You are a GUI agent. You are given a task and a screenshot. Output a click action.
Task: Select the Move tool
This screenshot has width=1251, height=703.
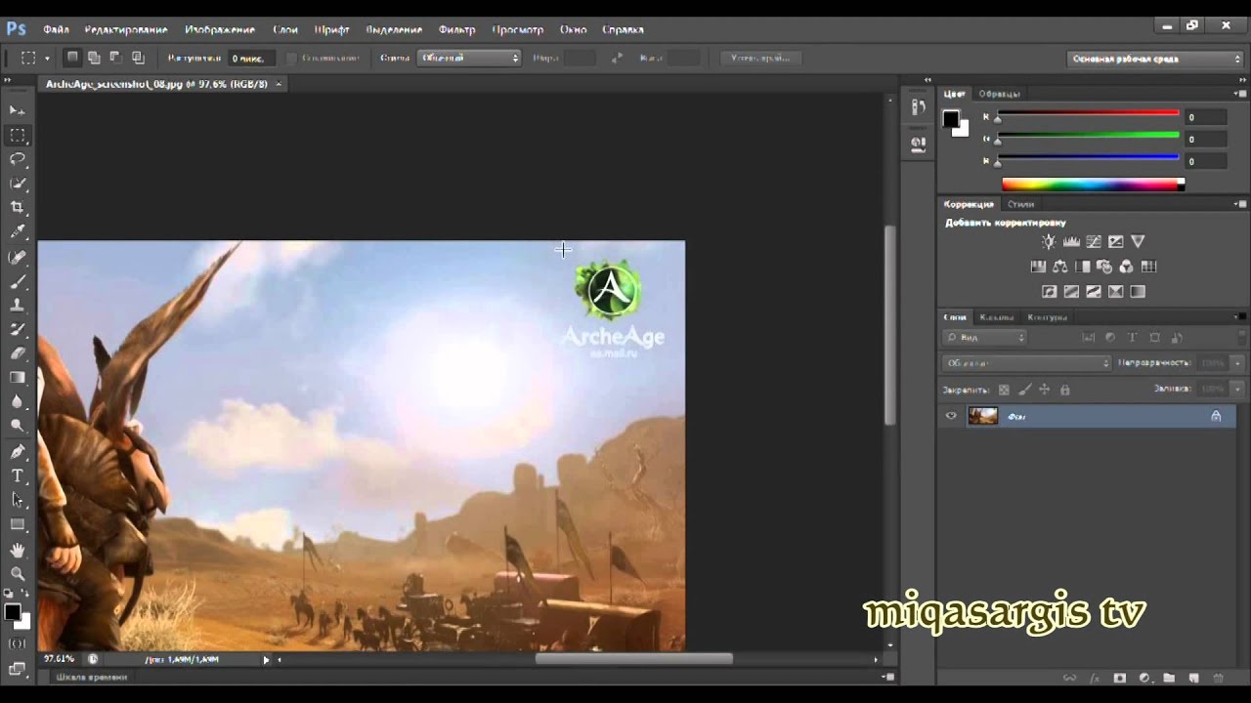pos(18,110)
